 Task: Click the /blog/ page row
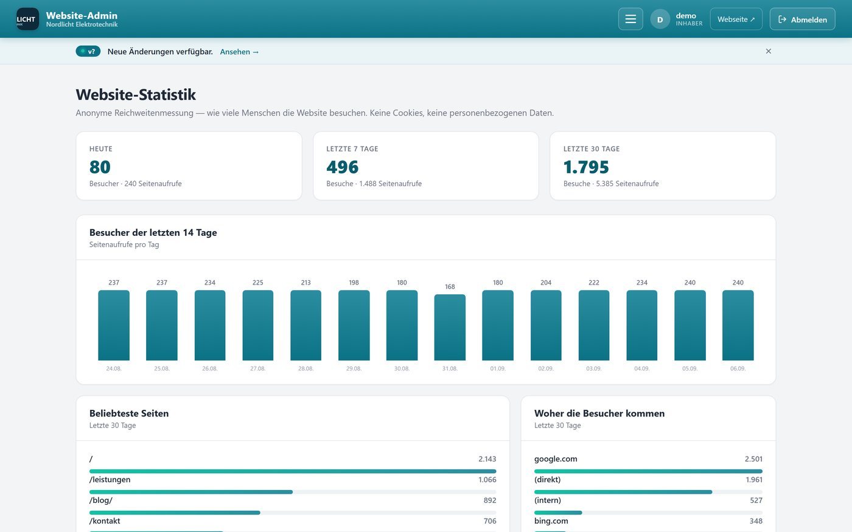pyautogui.click(x=293, y=505)
